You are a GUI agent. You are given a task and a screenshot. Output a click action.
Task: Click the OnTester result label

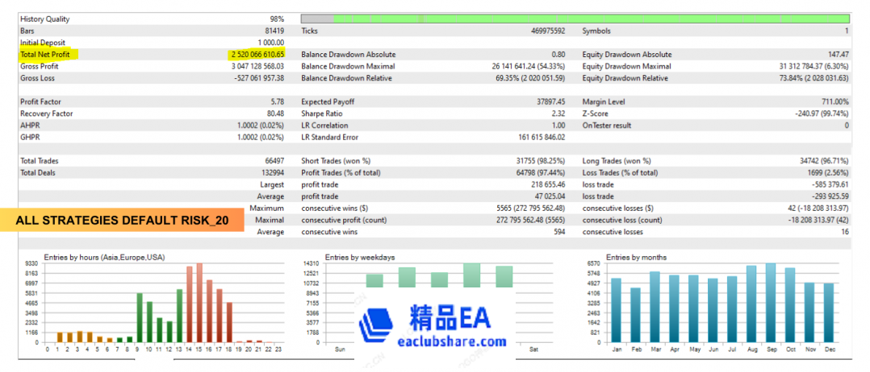(607, 125)
